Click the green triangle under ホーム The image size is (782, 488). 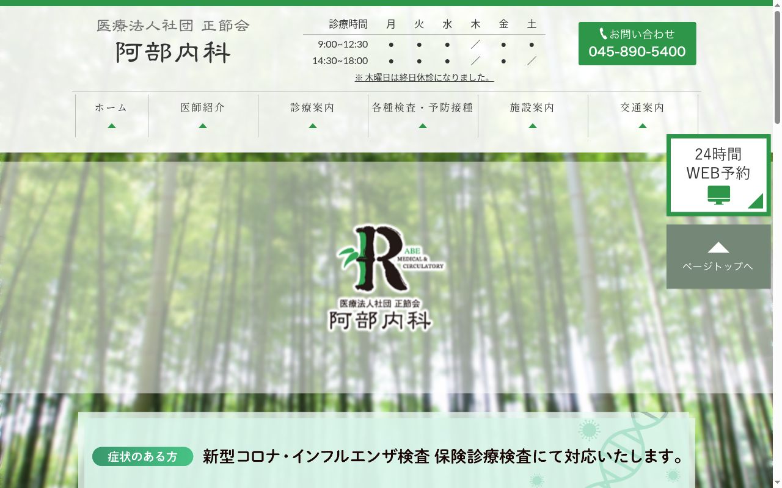112,126
